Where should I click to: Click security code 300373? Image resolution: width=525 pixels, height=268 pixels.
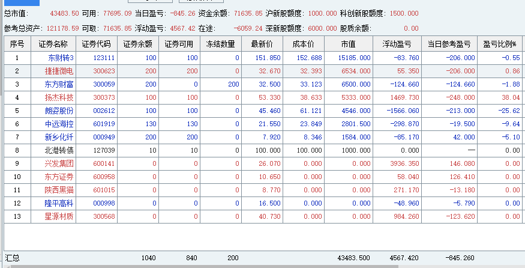tap(104, 97)
